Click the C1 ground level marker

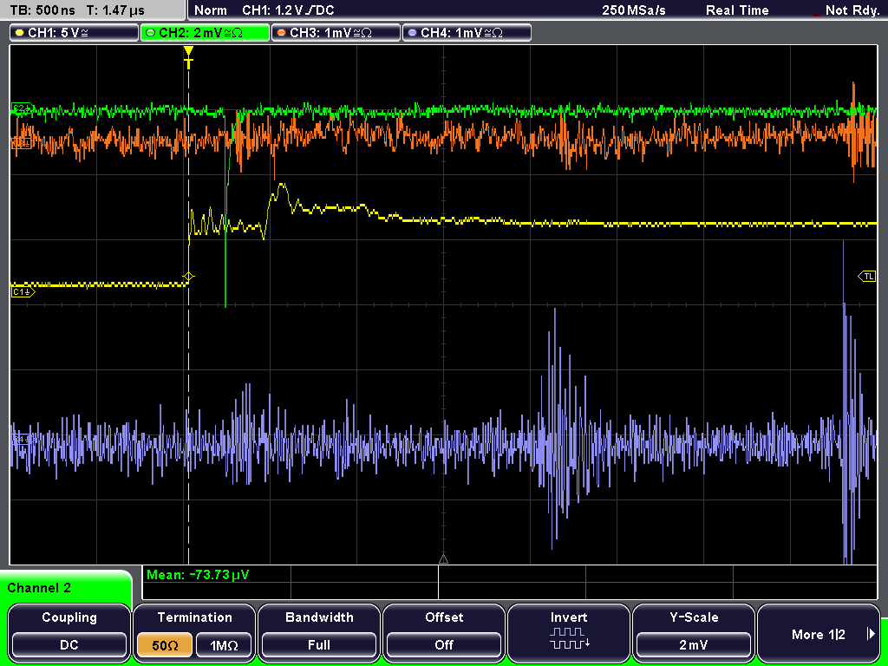pos(23,291)
